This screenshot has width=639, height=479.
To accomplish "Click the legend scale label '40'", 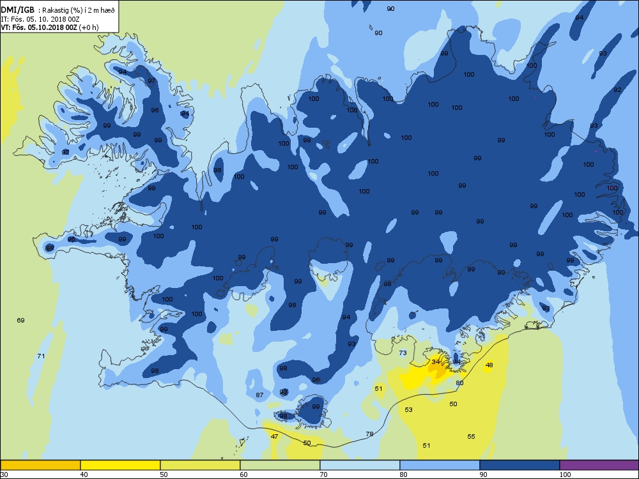I will 84,475.
